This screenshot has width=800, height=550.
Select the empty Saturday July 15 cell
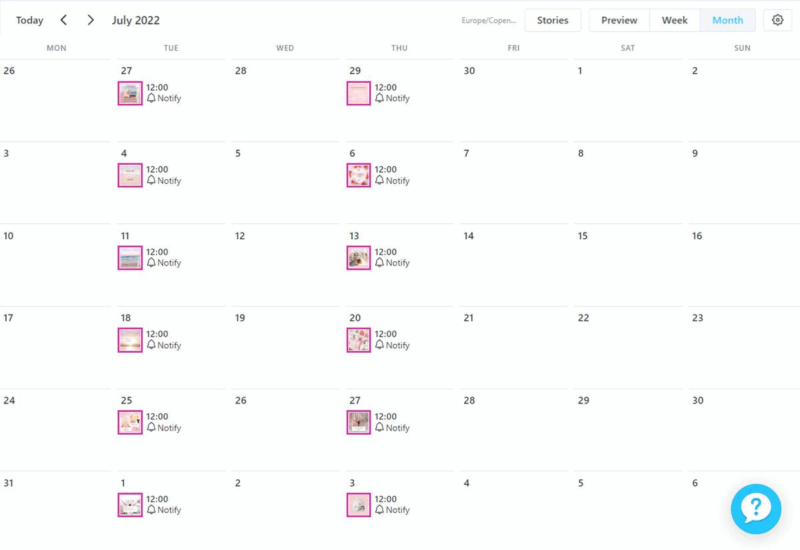(x=628, y=265)
